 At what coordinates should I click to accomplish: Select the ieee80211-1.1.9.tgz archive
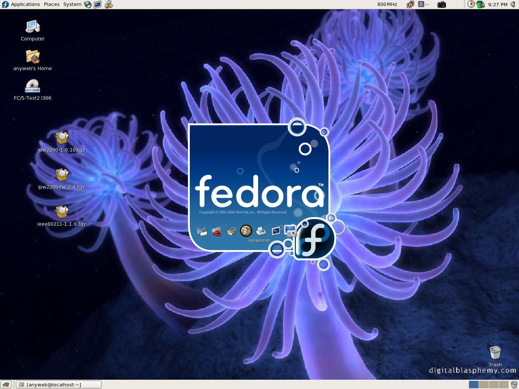pyautogui.click(x=62, y=216)
